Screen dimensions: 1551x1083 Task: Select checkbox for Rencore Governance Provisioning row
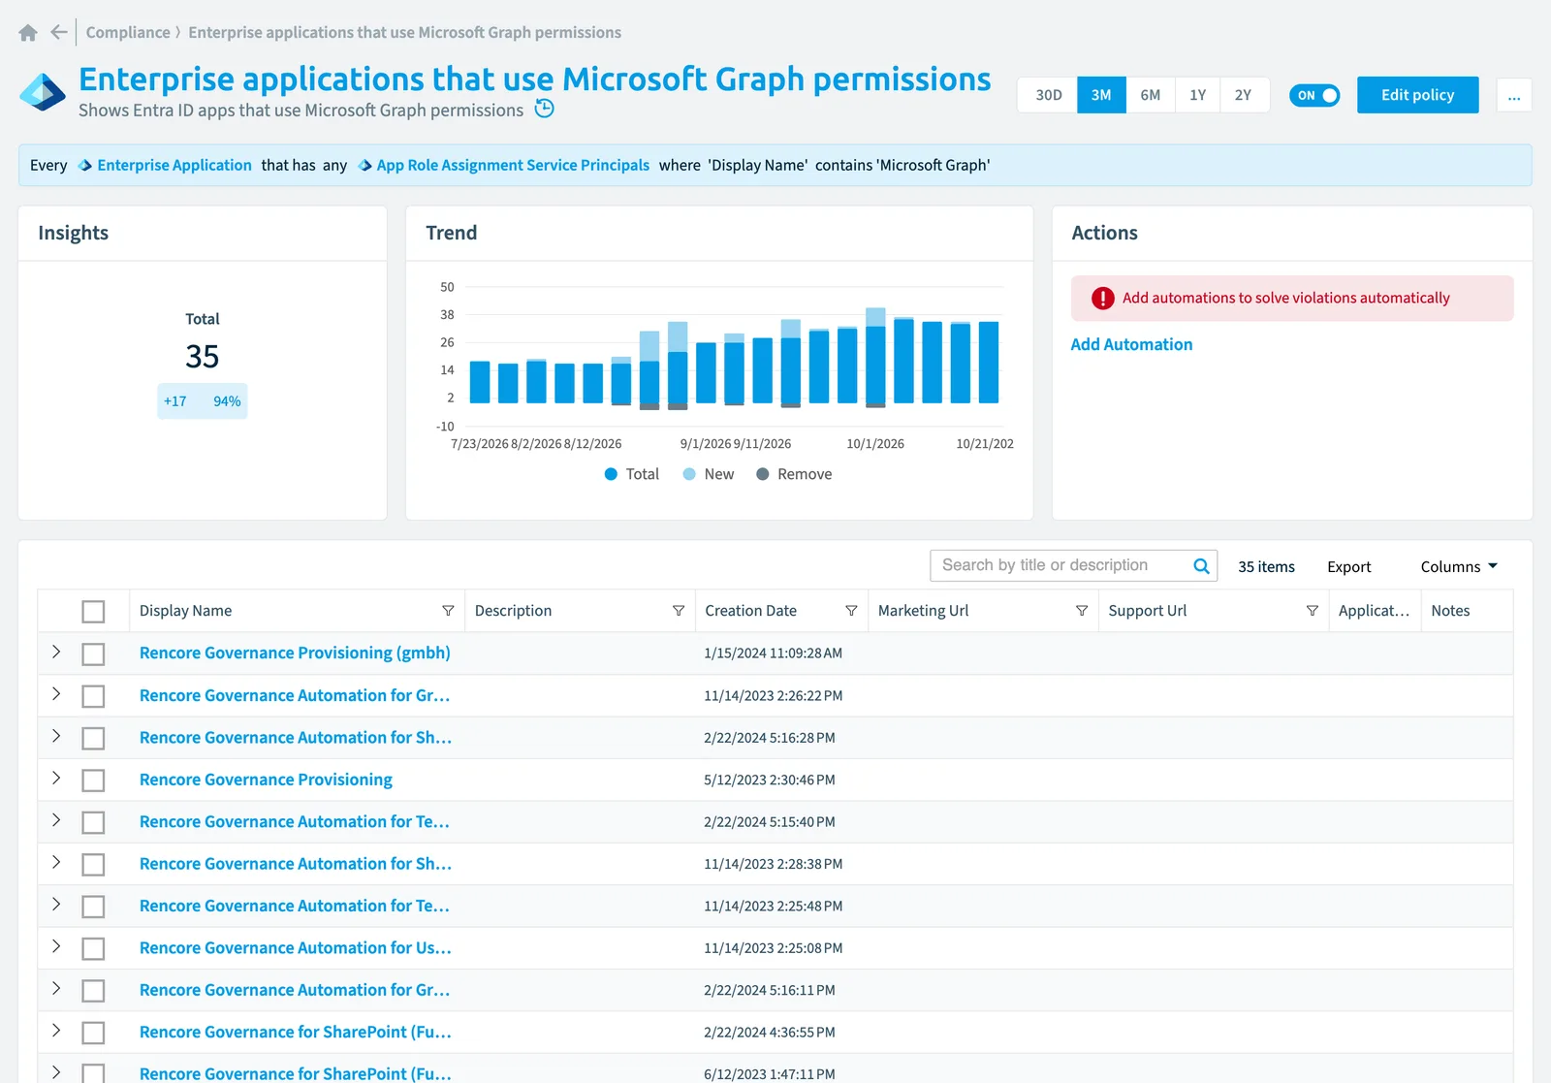click(93, 780)
